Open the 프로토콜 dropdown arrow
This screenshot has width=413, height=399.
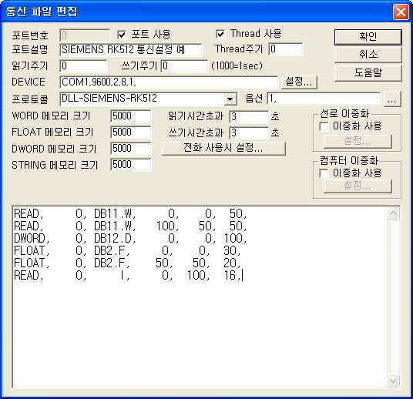tap(230, 99)
